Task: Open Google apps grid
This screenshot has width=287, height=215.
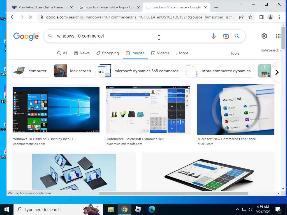Action: point(278,36)
